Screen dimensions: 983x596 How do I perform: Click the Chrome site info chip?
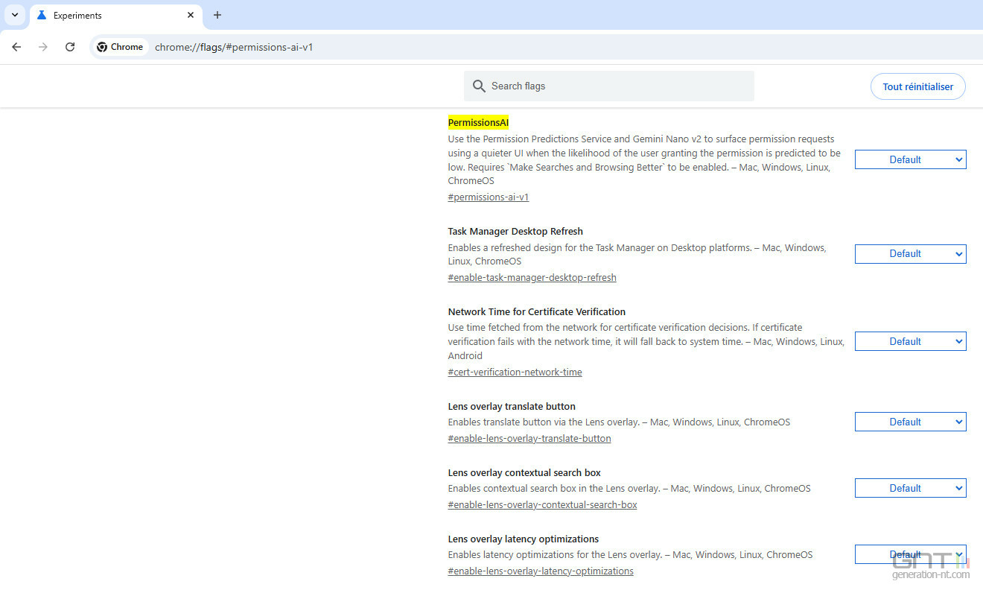pos(120,47)
